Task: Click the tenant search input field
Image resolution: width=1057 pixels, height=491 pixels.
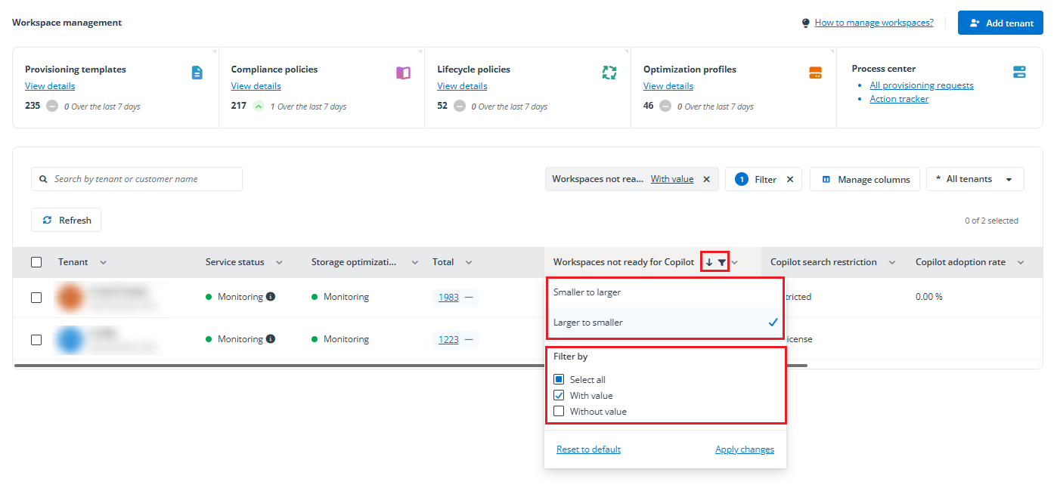Action: (x=137, y=179)
